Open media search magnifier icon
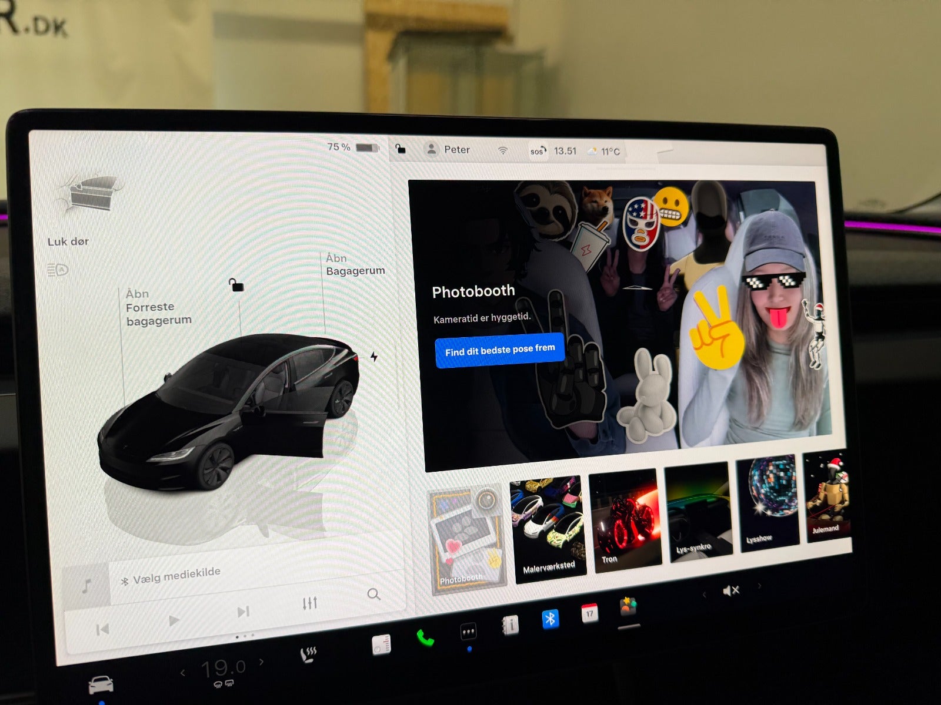 [x=373, y=594]
